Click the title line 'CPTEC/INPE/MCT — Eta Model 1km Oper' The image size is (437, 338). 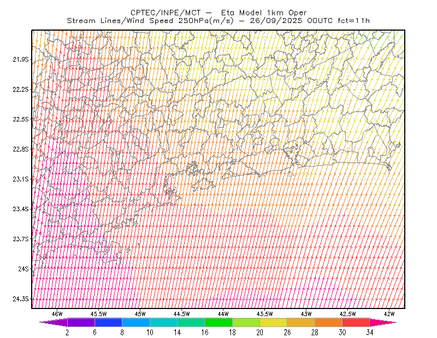click(218, 13)
